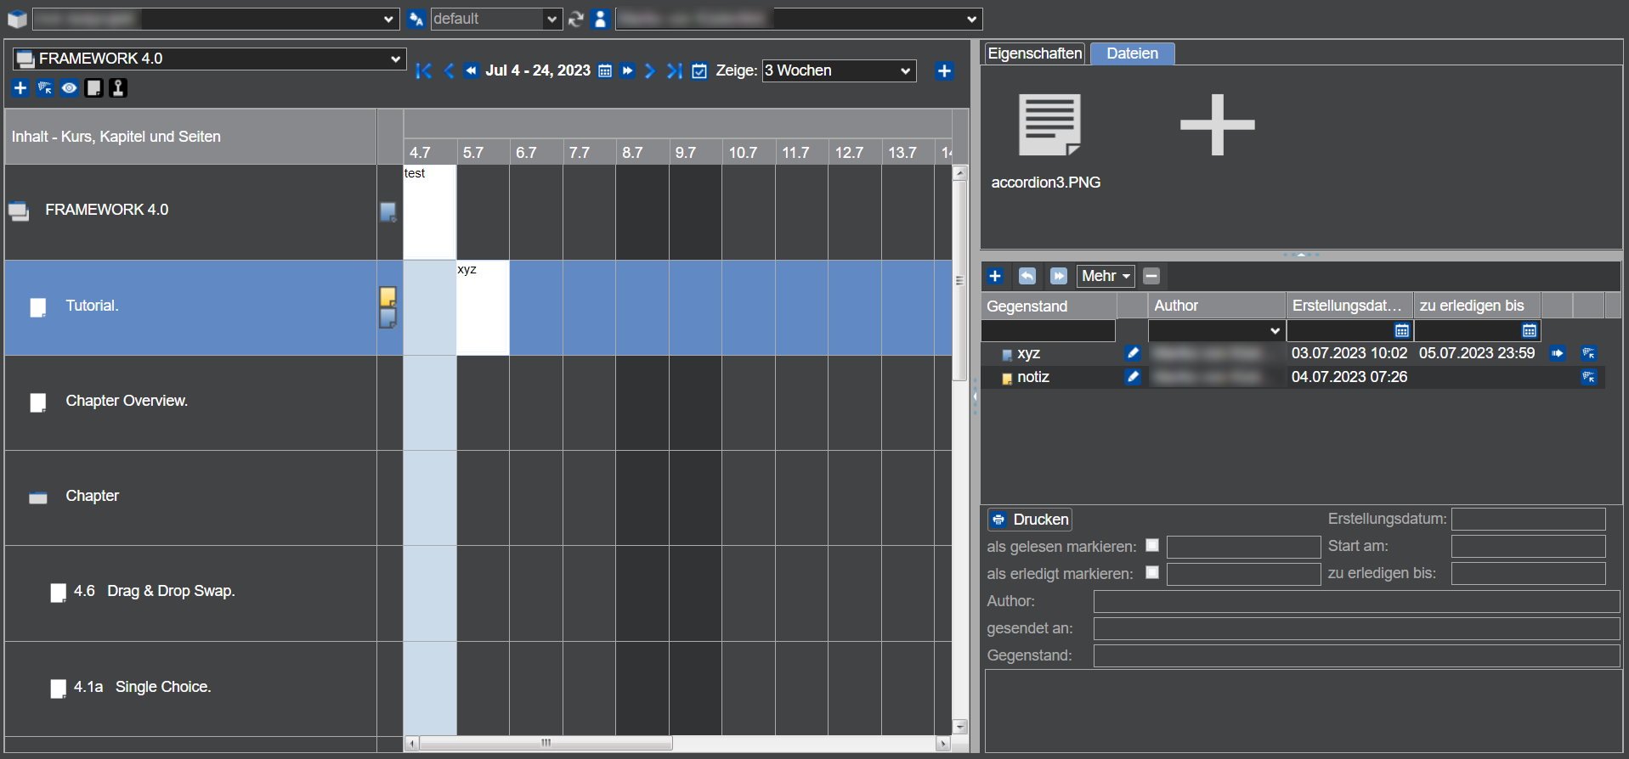Jump to the first date range

424,70
